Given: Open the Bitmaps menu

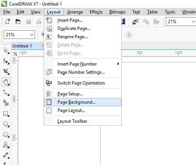Looking at the screenshot, I should [117, 12].
